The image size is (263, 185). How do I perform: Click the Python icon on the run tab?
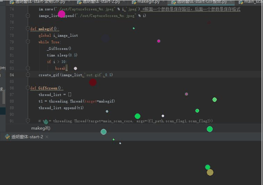click(7, 137)
